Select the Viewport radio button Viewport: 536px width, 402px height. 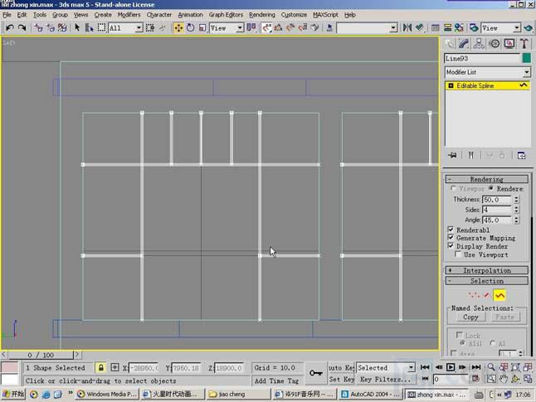click(454, 188)
